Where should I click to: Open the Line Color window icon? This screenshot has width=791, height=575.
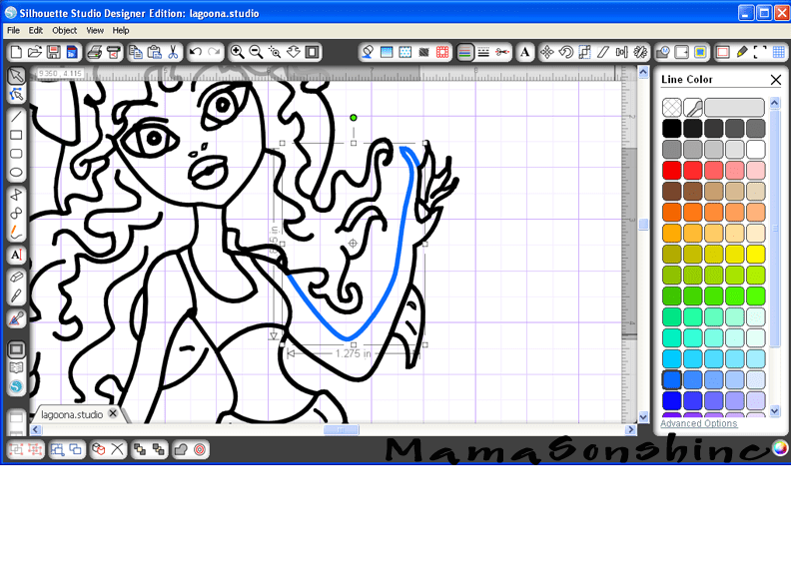[x=465, y=52]
